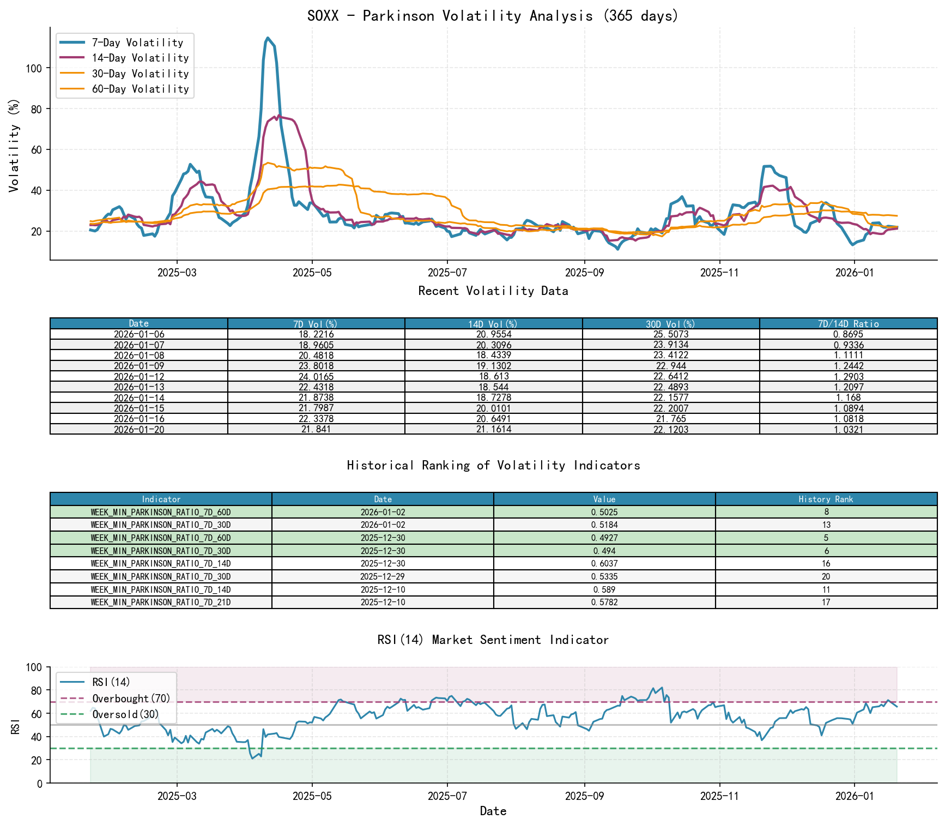Screen dimensions: 945x825
Task: Open the Date column header dropdown
Action: [138, 322]
